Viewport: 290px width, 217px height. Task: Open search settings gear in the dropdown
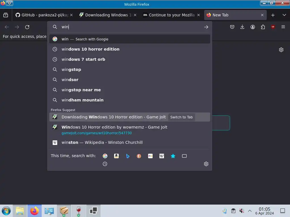206,164
